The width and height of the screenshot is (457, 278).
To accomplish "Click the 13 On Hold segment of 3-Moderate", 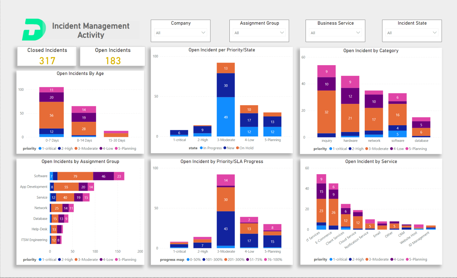I will (226, 68).
